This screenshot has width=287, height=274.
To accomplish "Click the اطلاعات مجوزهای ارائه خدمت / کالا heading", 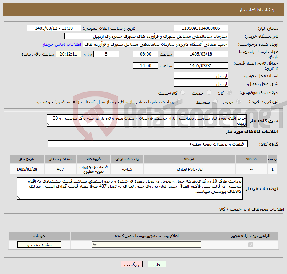I will pyautogui.click(x=251, y=209).
